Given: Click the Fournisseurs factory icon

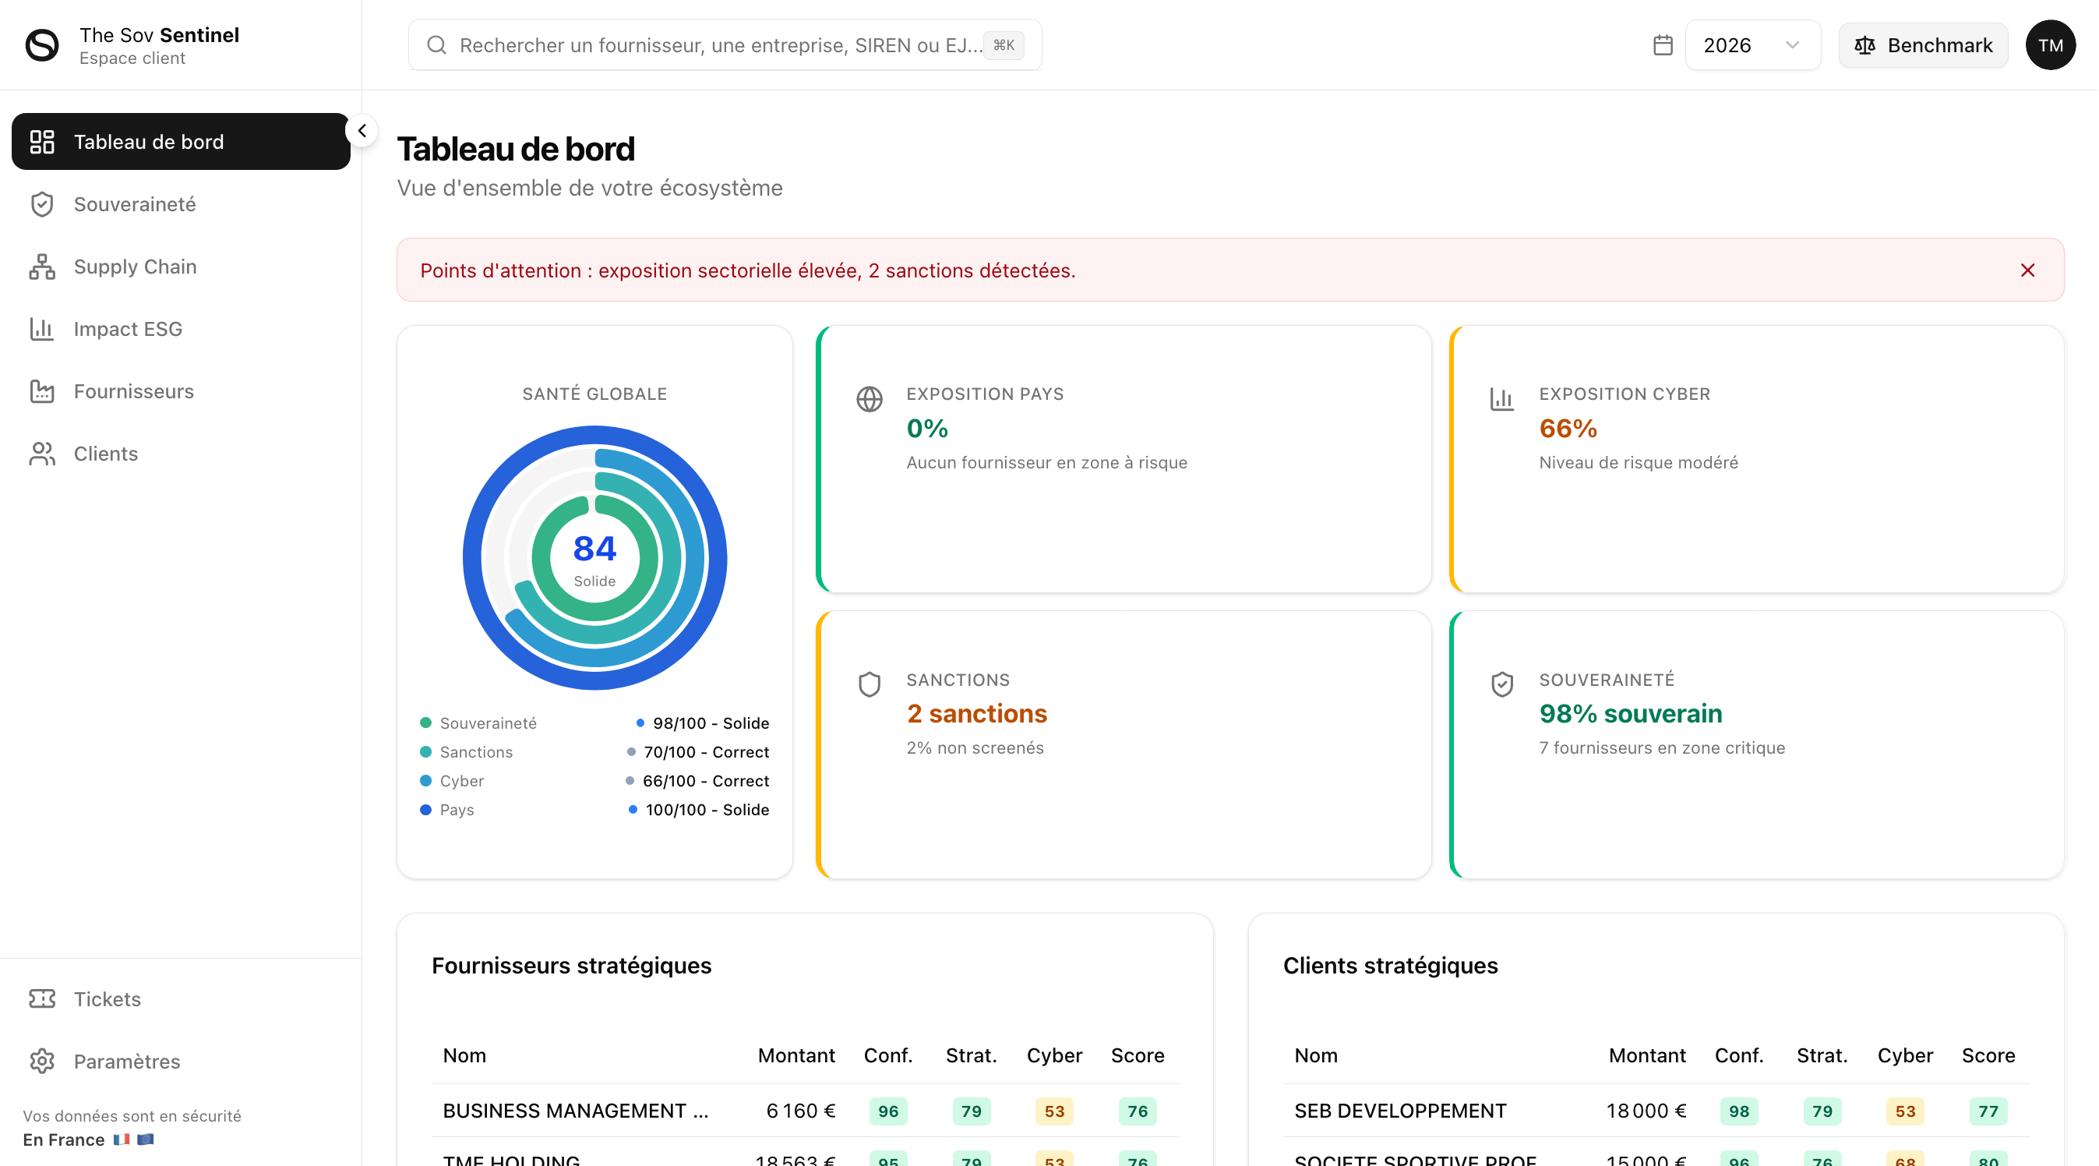Looking at the screenshot, I should click(x=42, y=391).
